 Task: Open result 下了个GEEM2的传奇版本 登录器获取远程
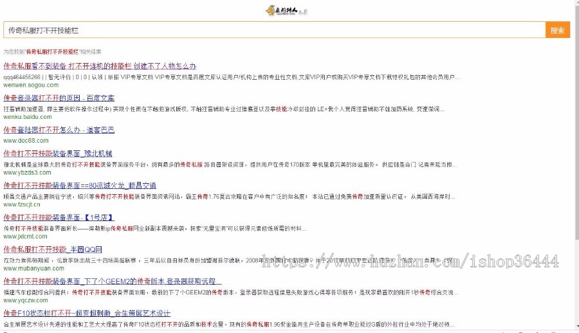112,282
